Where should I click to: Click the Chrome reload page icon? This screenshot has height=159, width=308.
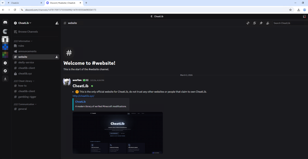[15, 10]
